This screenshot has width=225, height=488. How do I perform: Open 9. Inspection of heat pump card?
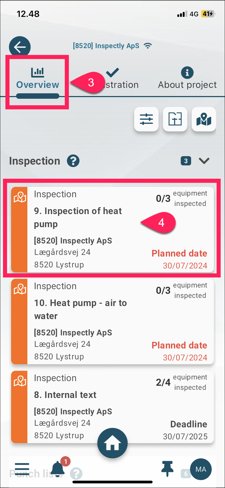pyautogui.click(x=112, y=230)
